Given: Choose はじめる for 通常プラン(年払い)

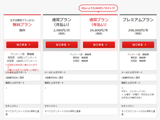Looking at the screenshot, I should pos(99,45).
